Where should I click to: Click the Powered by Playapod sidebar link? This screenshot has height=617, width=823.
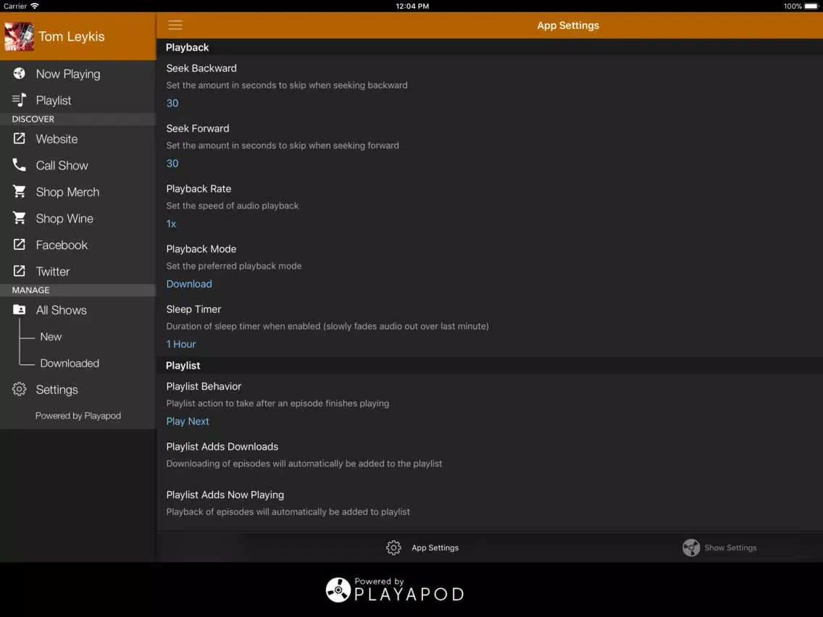pos(78,415)
